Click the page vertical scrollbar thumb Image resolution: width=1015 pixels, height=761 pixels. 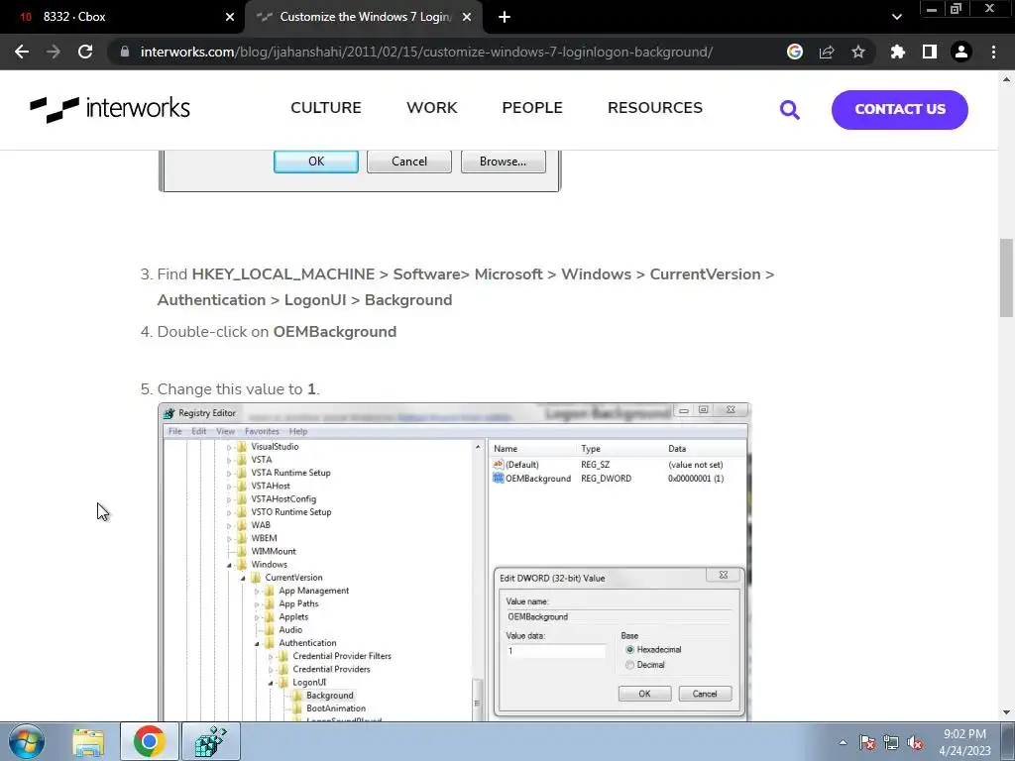[x=1006, y=278]
